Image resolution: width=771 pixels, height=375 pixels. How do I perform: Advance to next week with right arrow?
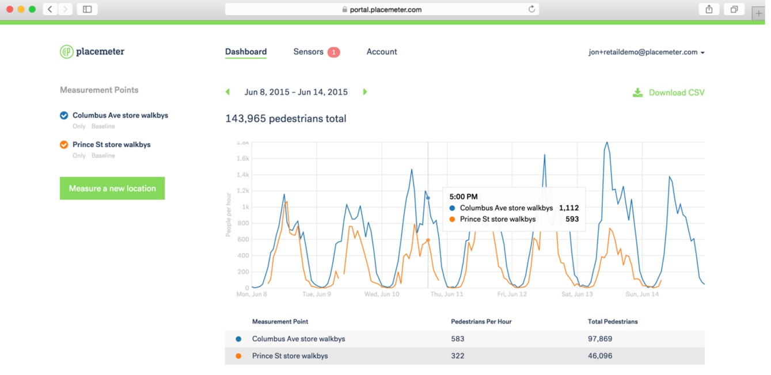[365, 92]
